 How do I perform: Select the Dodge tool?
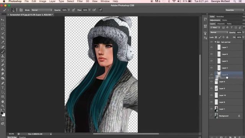click(x=3, y=78)
